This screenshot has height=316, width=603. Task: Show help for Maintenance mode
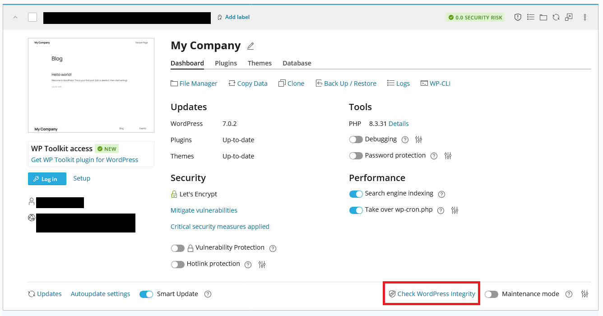click(569, 294)
